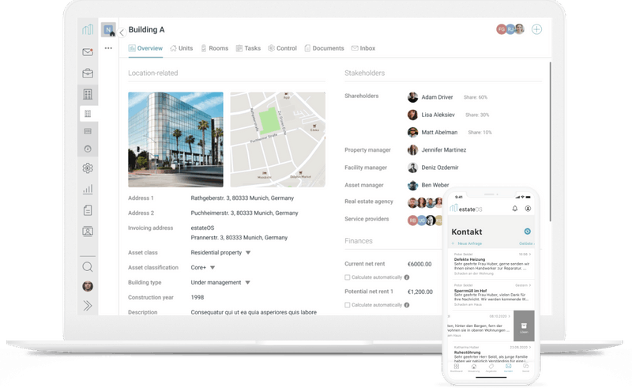Enable Calculate automatically under Current net rent
This screenshot has width=632, height=388.
[348, 277]
